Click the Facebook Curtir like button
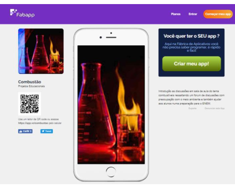Screen dimensions: 235x186 [x=25, y=131]
